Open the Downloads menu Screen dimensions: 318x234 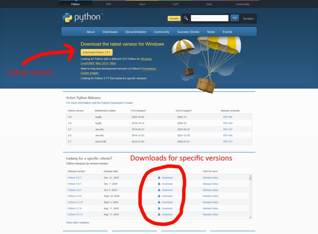click(x=110, y=31)
